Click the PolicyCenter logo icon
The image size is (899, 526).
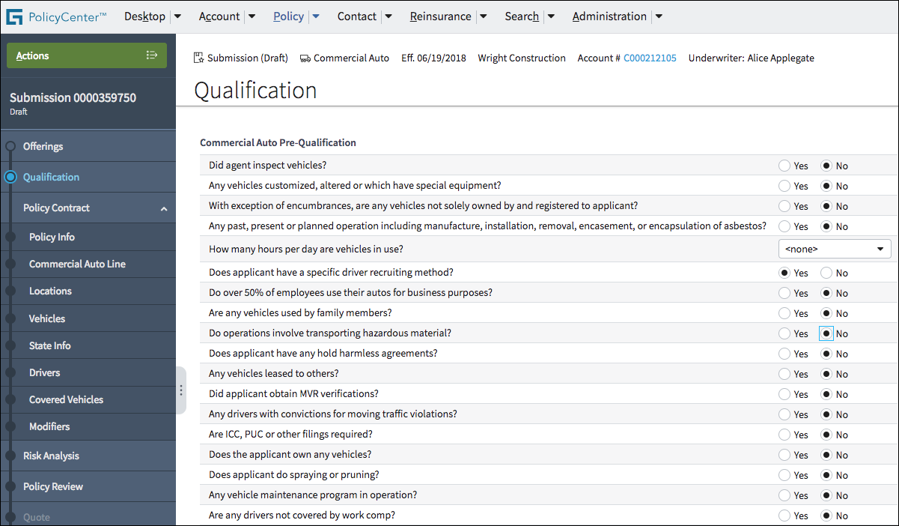coord(14,16)
